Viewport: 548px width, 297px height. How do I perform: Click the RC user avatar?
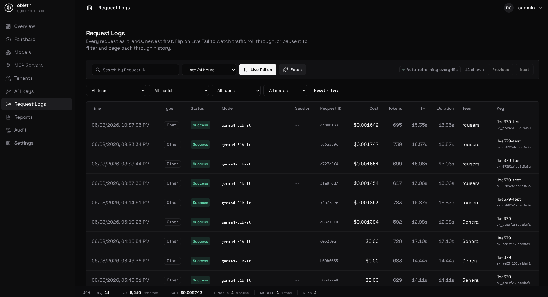[x=509, y=8]
